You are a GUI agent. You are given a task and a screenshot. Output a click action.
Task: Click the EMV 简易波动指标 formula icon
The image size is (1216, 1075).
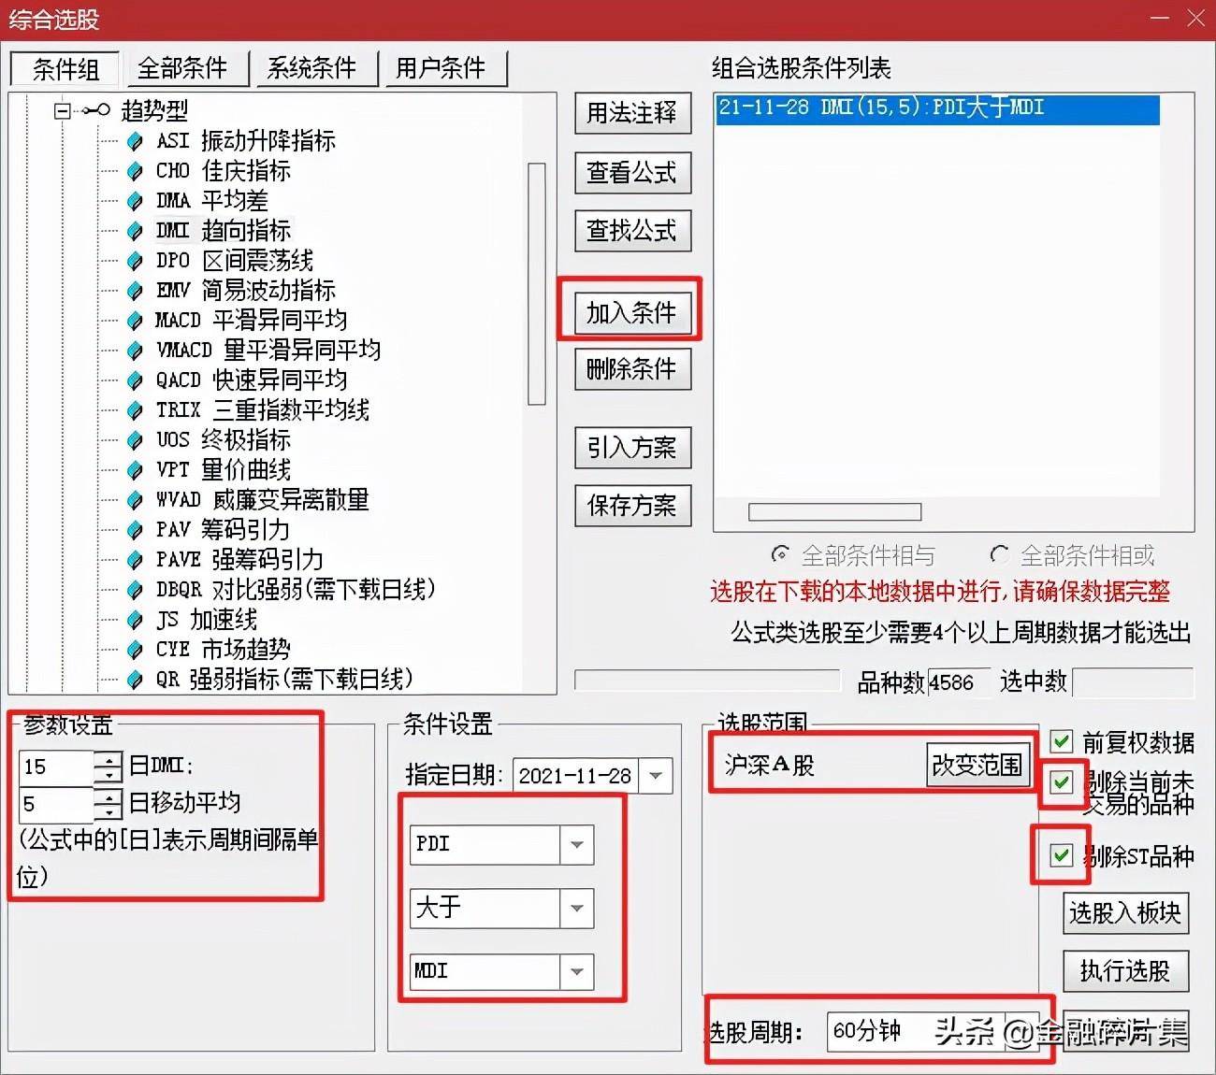point(135,291)
